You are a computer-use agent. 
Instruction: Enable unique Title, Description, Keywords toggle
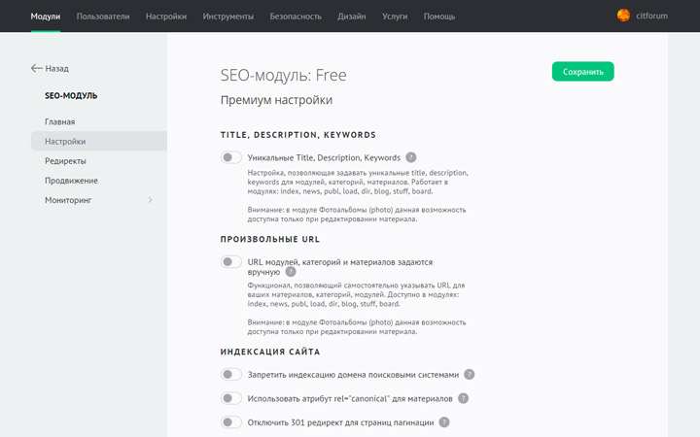click(231, 157)
